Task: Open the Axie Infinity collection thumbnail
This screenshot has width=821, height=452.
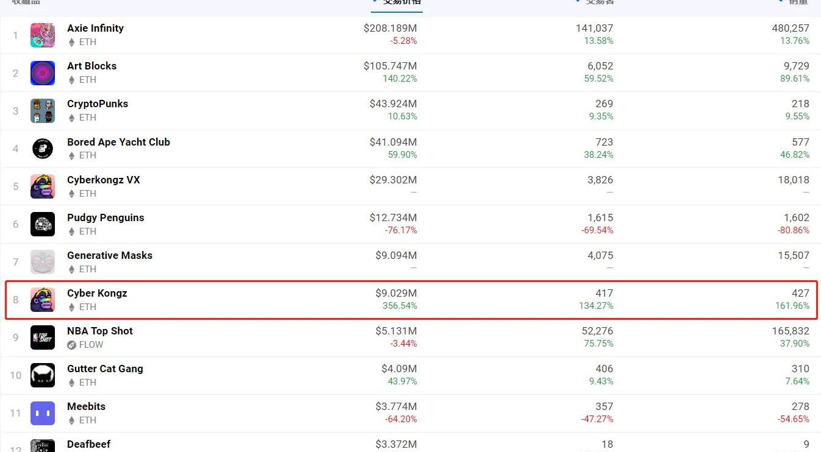Action: (43, 35)
